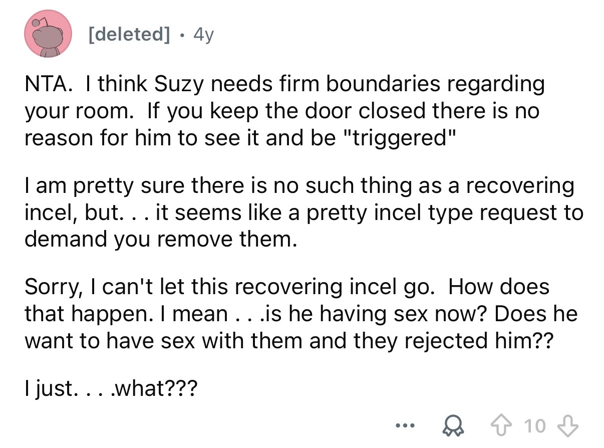The height and width of the screenshot is (448, 604).
Task: Click the line beginning 'your room. If you keep'
Action: [x=282, y=110]
